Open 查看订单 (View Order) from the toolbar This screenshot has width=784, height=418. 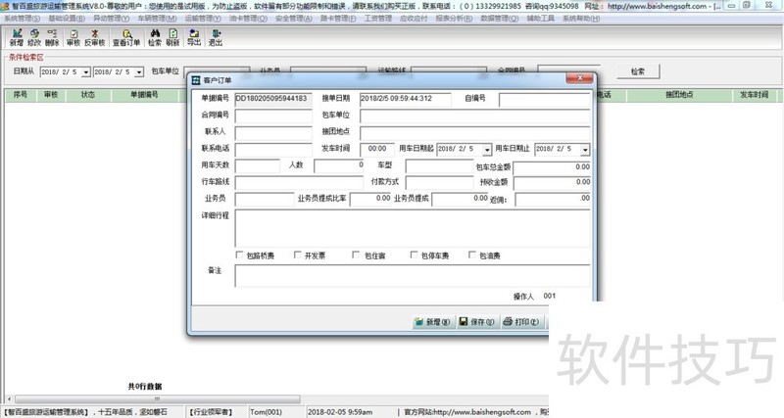(125, 38)
